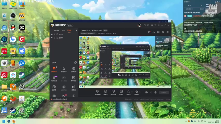Toggle lock on the 全屏 1 layer
Screen dimensions: 221x124
click(54, 38)
